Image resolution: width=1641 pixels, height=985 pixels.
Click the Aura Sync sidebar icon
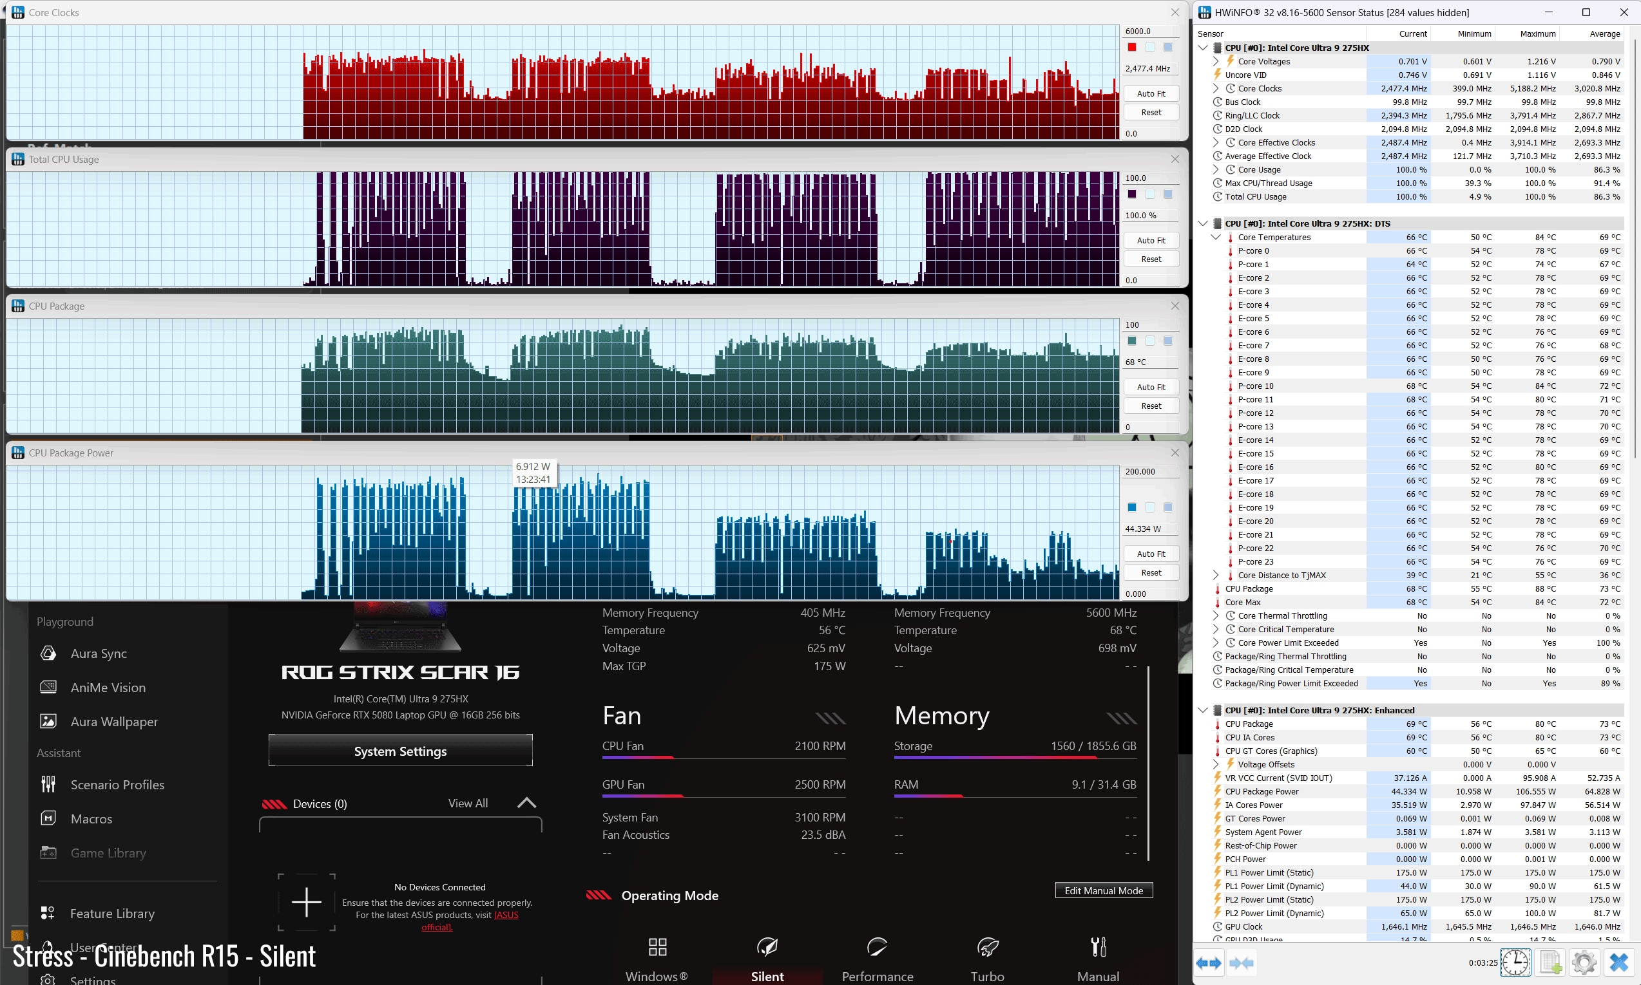[x=48, y=653]
